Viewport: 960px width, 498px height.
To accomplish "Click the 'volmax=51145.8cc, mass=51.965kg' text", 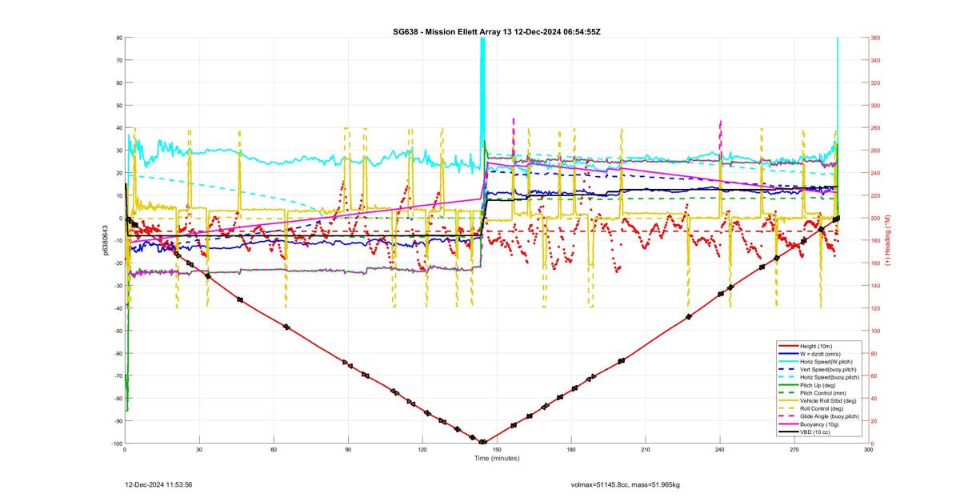I will pos(625,484).
